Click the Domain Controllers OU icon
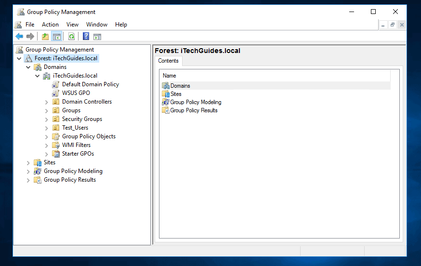The image size is (421, 266). point(56,102)
